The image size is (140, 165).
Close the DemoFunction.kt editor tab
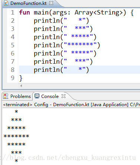(51, 3)
